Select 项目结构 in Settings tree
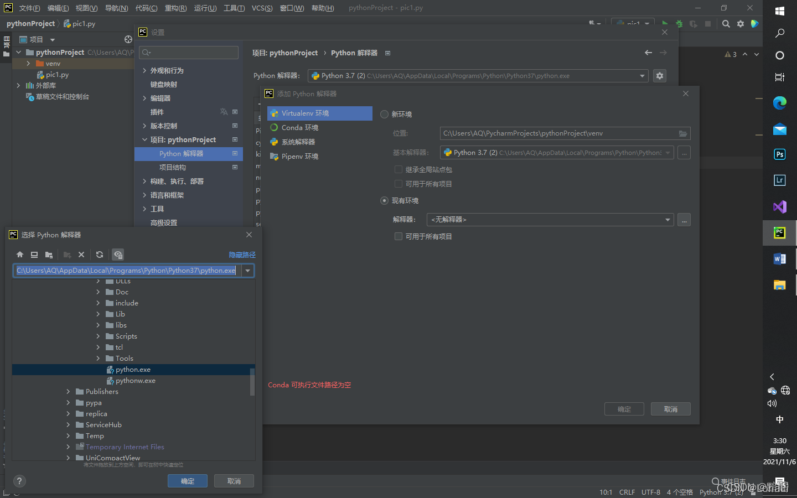Screen dimensions: 797x498 click(x=172, y=168)
